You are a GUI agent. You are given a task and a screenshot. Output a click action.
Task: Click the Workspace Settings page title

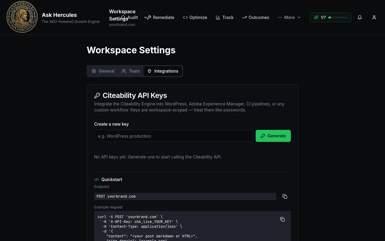[x=131, y=50]
